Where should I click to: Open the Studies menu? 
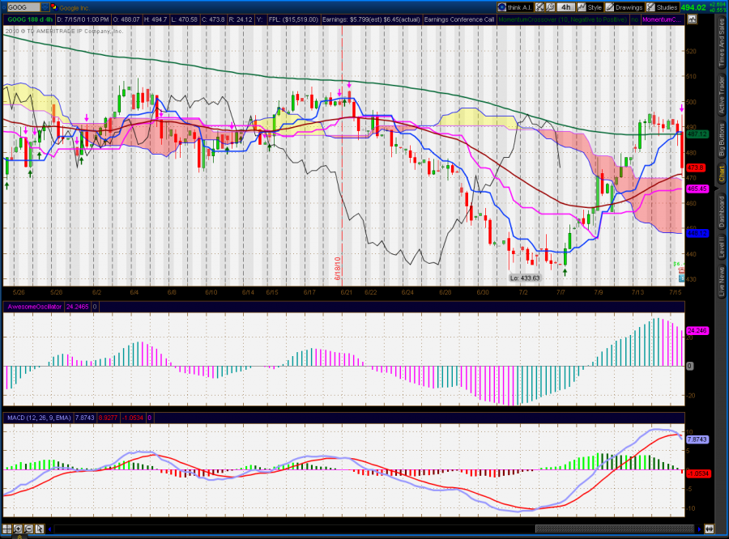click(663, 7)
